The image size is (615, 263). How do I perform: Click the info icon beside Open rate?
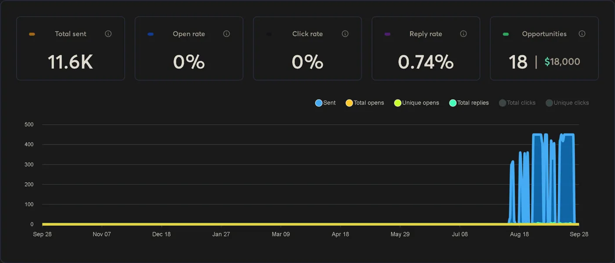coord(227,34)
